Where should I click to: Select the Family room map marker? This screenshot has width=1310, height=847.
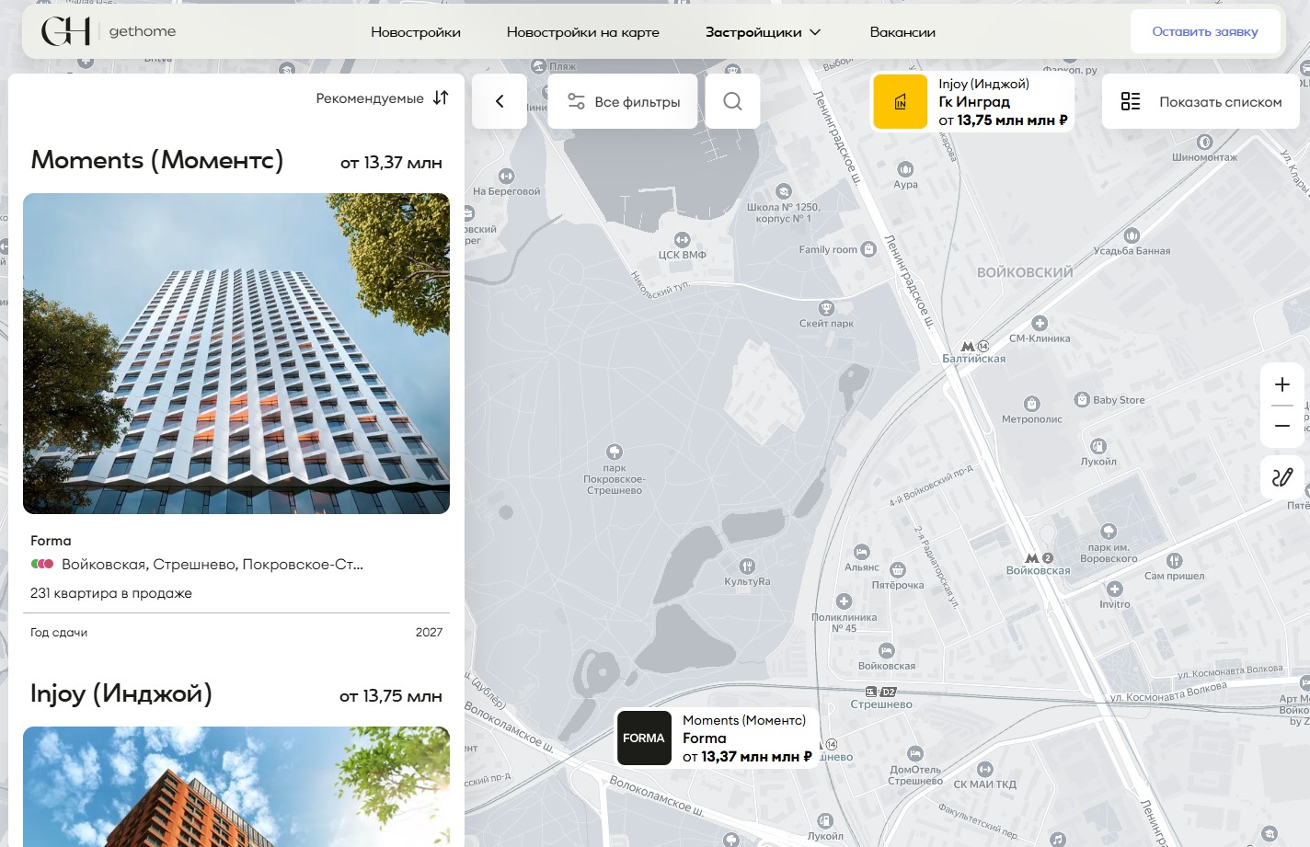pos(868,249)
